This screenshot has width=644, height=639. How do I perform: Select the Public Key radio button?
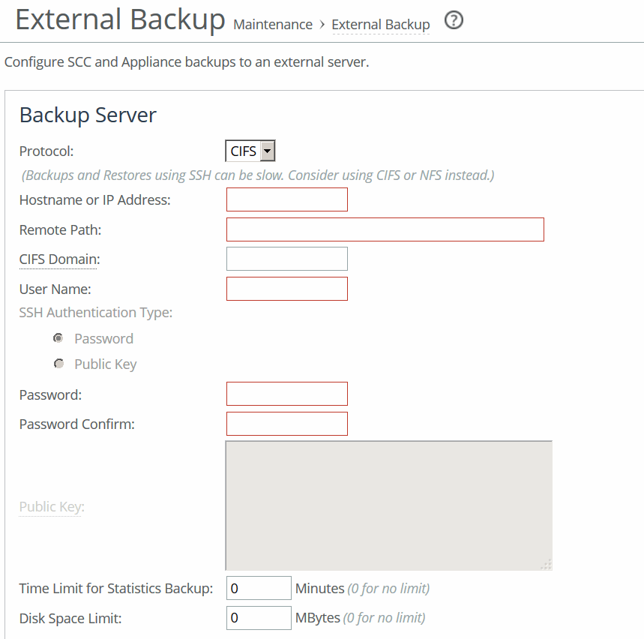pyautogui.click(x=58, y=364)
